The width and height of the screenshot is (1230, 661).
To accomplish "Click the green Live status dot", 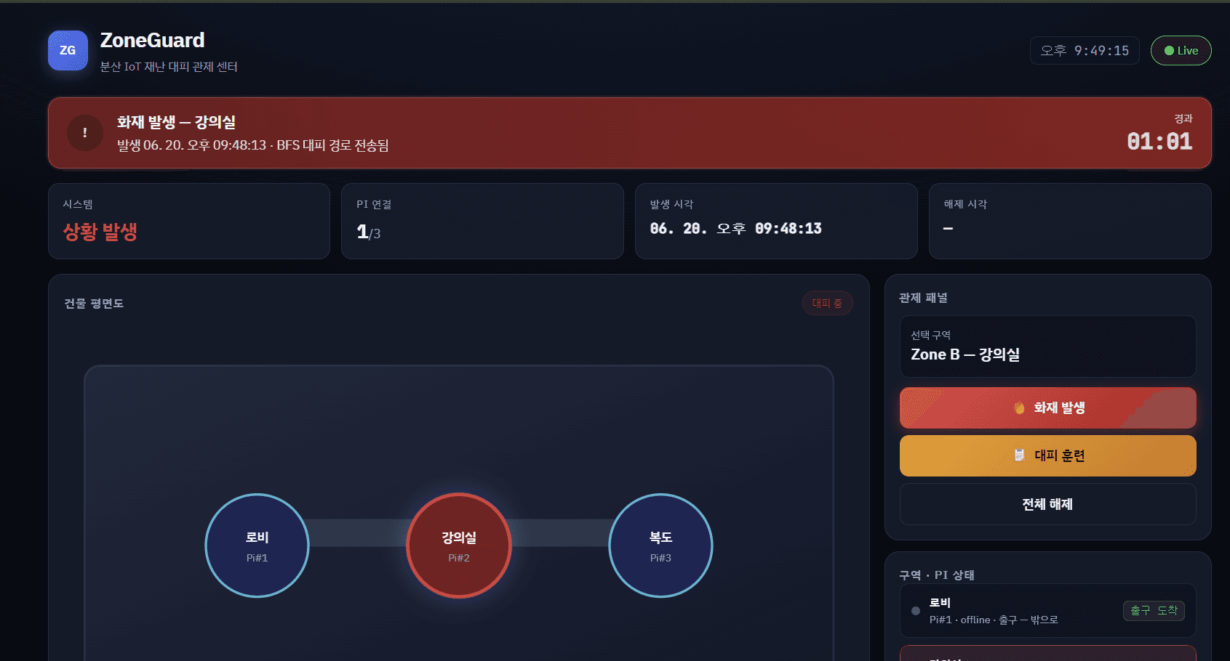I will click(x=1169, y=51).
